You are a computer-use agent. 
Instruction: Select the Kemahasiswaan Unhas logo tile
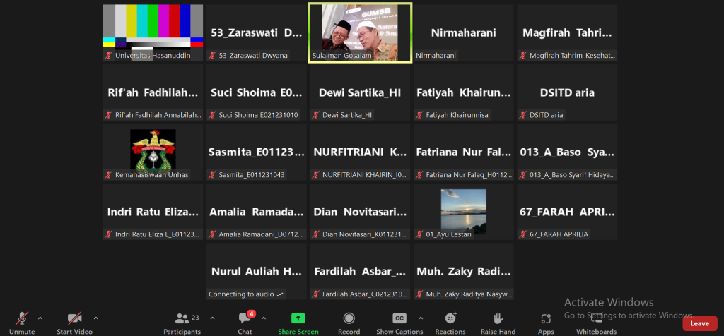tap(153, 152)
